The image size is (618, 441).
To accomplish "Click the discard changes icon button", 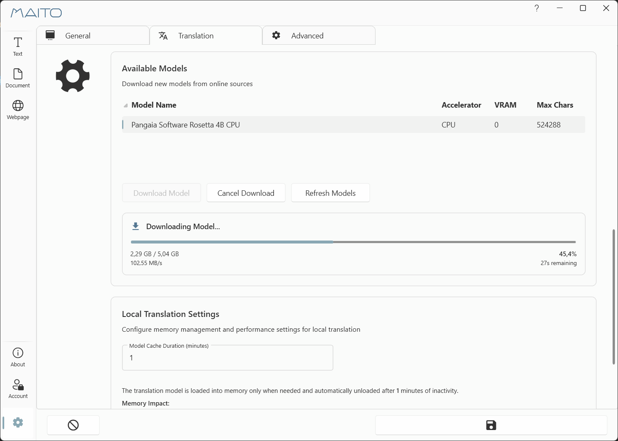I will (x=73, y=425).
